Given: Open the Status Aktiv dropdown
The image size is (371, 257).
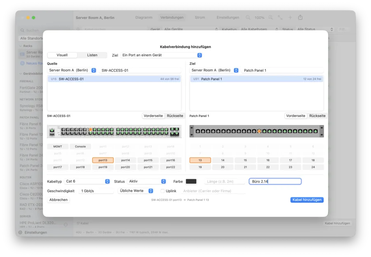Looking at the screenshot, I should tap(147, 182).
